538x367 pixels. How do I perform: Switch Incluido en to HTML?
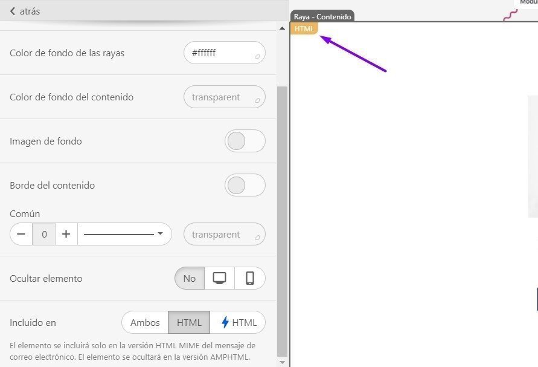coord(188,322)
